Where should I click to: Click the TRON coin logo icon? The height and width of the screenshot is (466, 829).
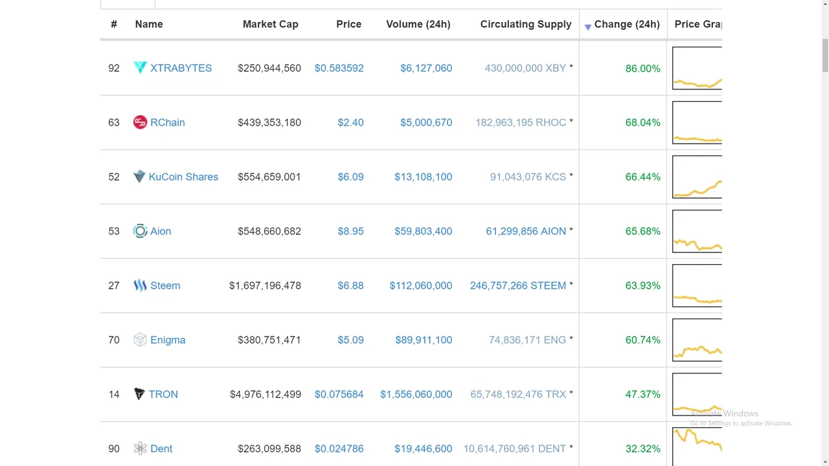pyautogui.click(x=139, y=394)
